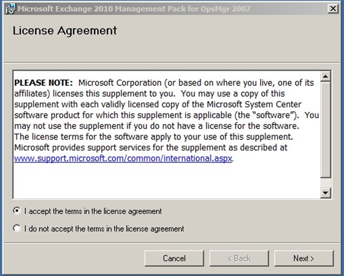344x276 pixels.
Task: Click the 'I accept the terms' label text
Action: point(93,211)
